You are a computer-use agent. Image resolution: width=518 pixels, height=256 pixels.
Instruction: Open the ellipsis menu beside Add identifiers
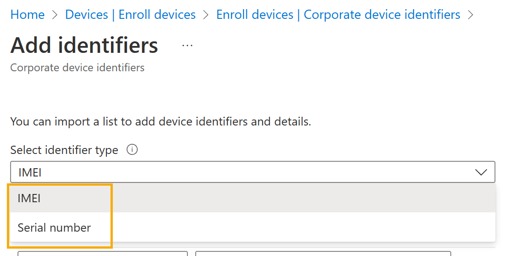pyautogui.click(x=187, y=46)
